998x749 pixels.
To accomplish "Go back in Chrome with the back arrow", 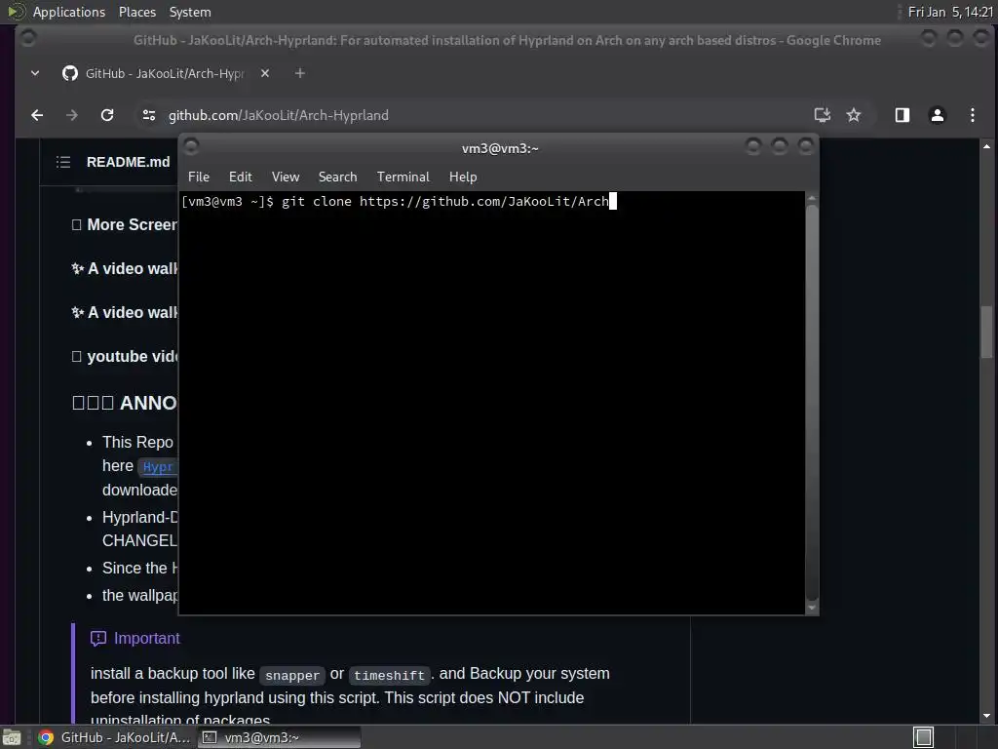I will (37, 115).
